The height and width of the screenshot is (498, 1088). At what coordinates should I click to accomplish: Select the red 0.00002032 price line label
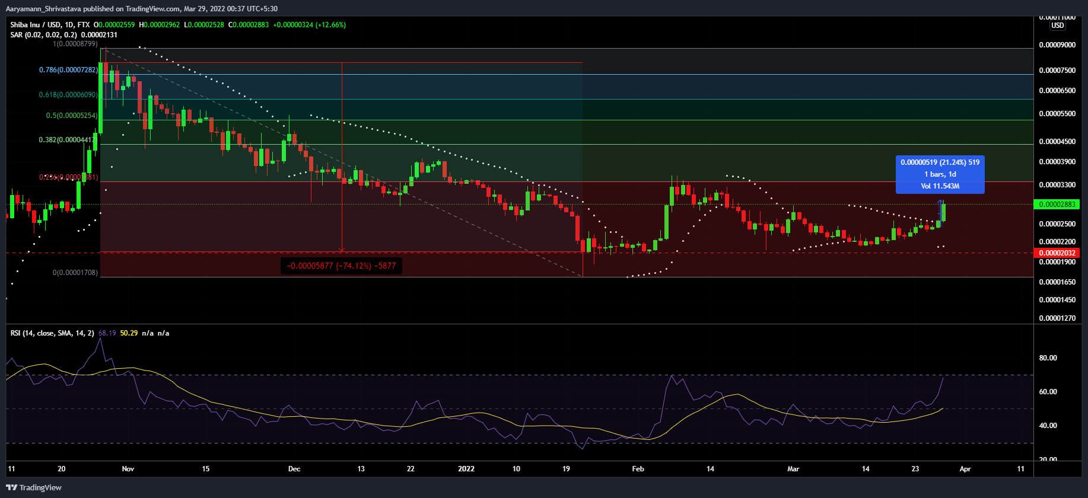(x=1056, y=253)
